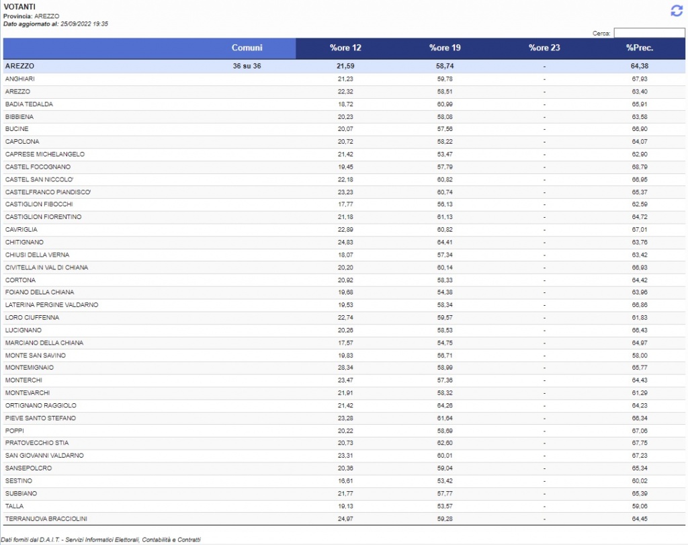Screen dimensions: 688x545
Task: Click LORO CIUFFENNA municipality name
Action: 32,318
